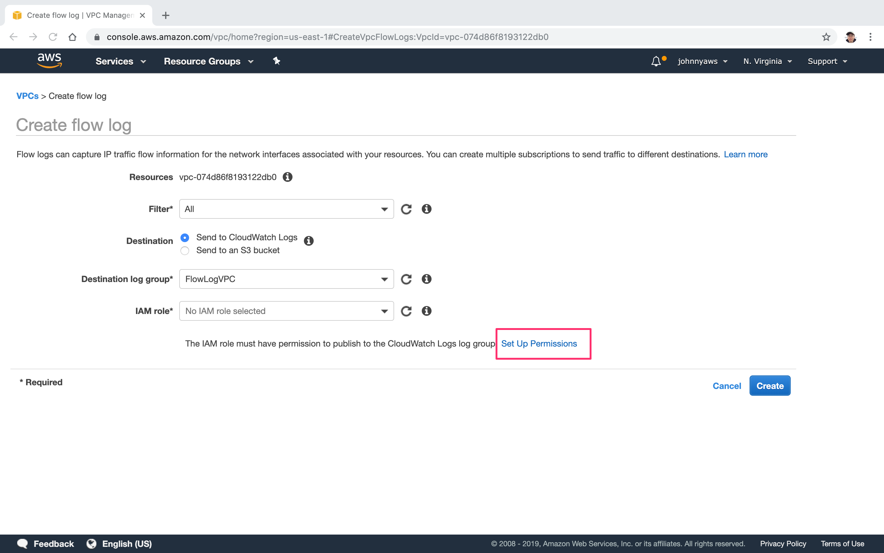Show info for Destination log group
This screenshot has width=884, height=553.
coord(426,279)
